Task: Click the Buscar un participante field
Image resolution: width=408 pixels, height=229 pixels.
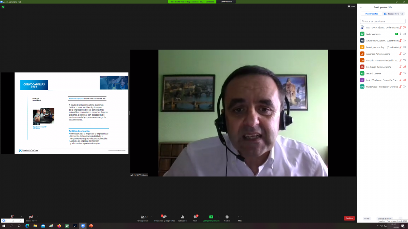Action: point(382,21)
